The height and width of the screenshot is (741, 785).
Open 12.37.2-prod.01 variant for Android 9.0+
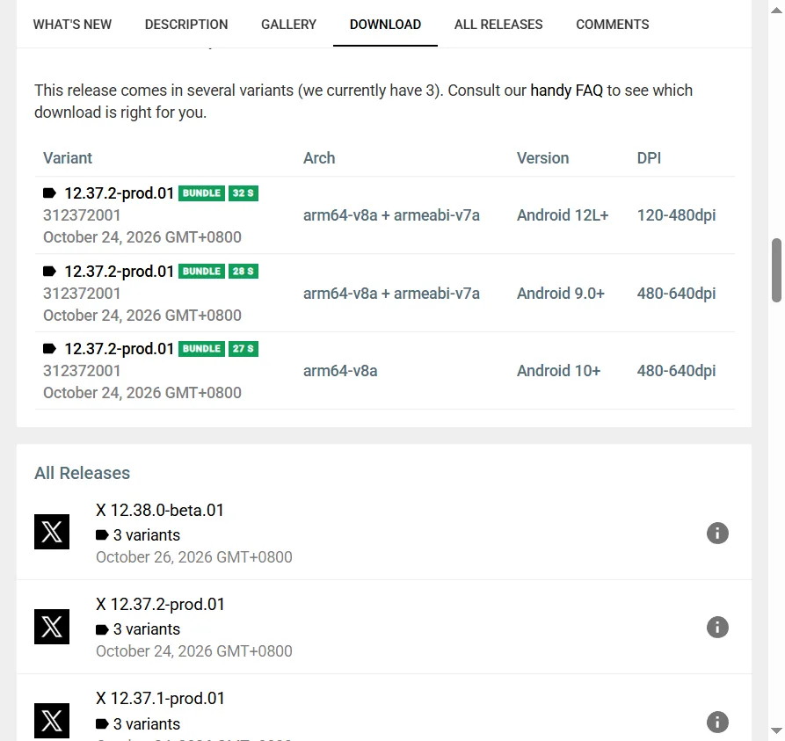click(120, 272)
